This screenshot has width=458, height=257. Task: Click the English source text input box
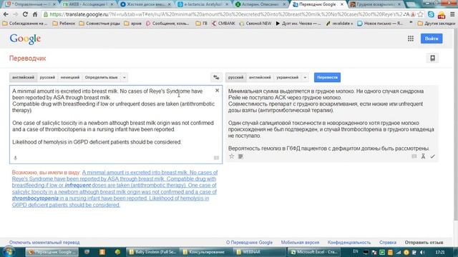click(116, 124)
